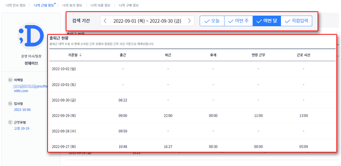
Task: Click clock-in time 08:22 on 09-30
Action: pos(123,100)
